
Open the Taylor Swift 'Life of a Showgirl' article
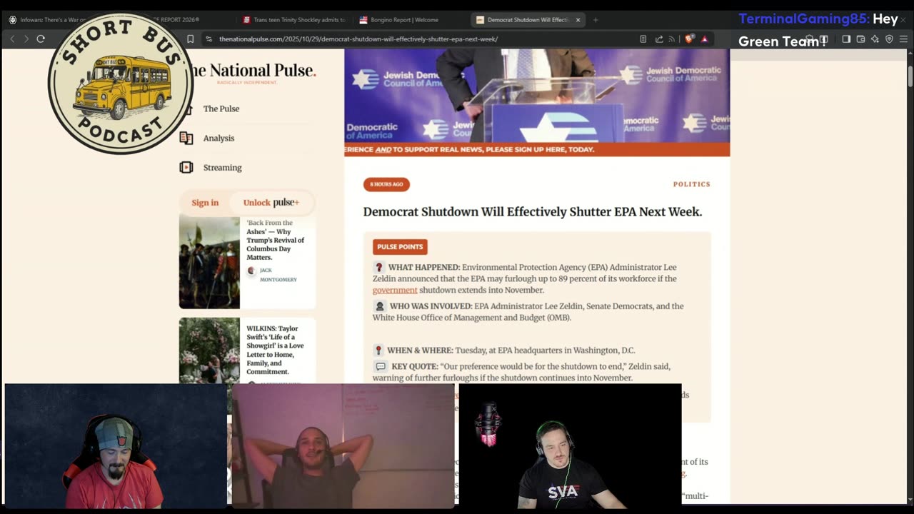276,351
